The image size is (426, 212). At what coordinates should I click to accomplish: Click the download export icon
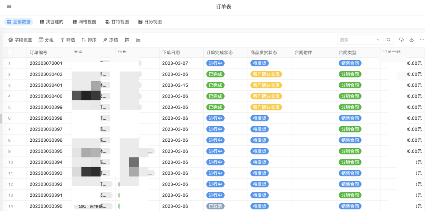click(x=412, y=40)
